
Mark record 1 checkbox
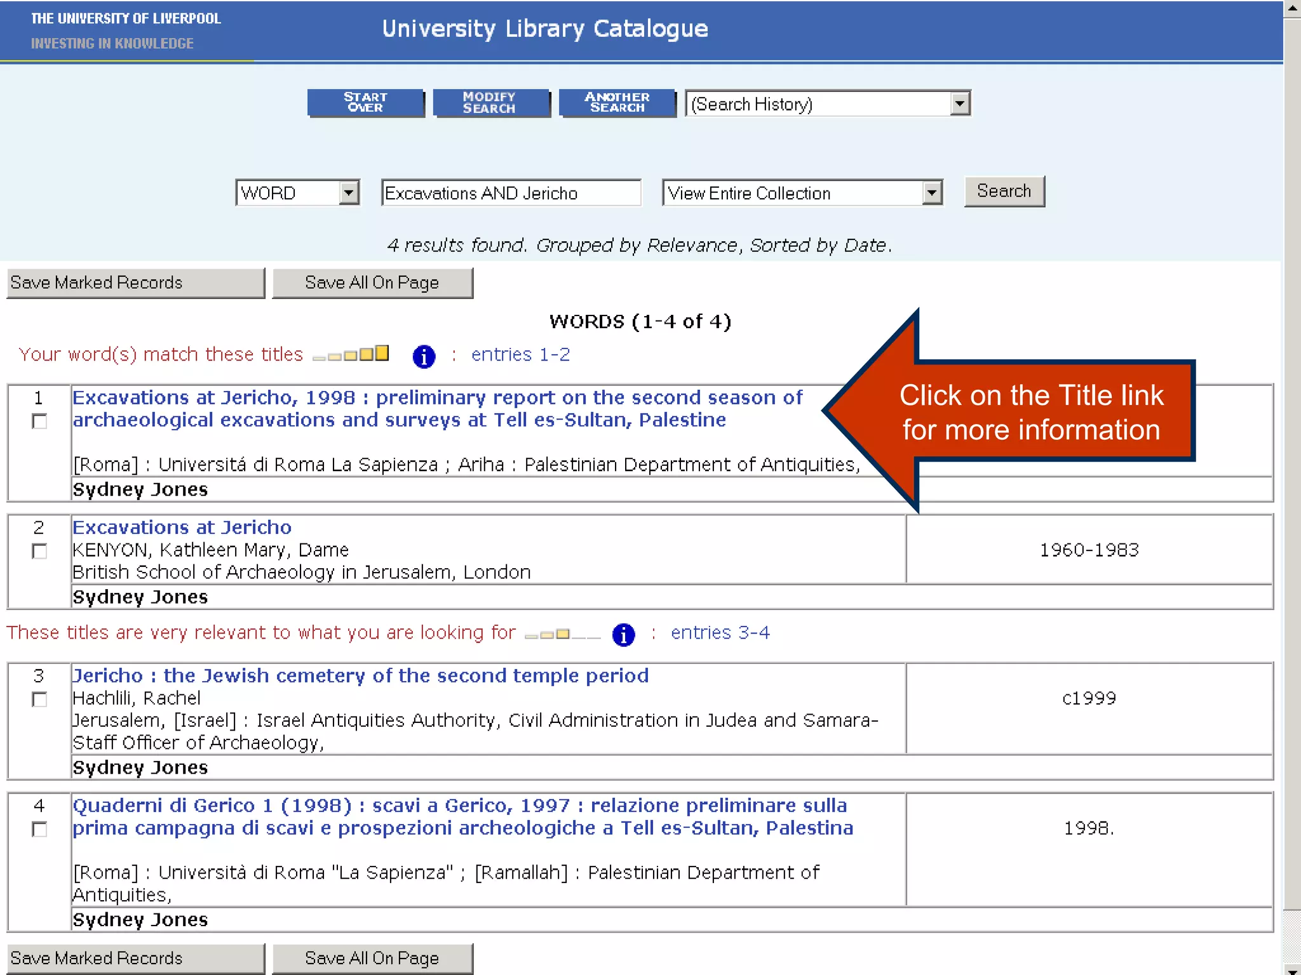point(39,421)
